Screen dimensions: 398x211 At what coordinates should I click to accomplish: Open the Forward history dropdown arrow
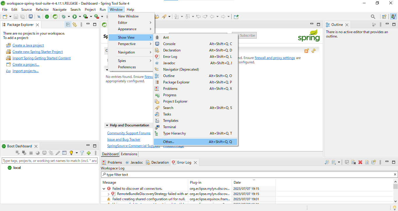click(x=228, y=17)
